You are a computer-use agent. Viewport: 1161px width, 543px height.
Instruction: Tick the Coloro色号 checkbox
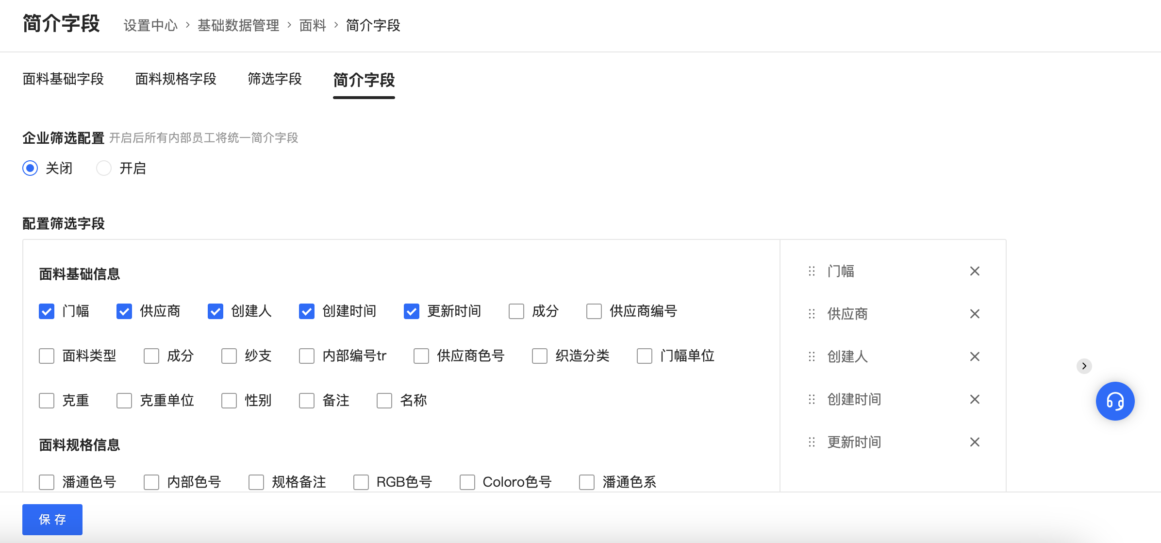467,482
